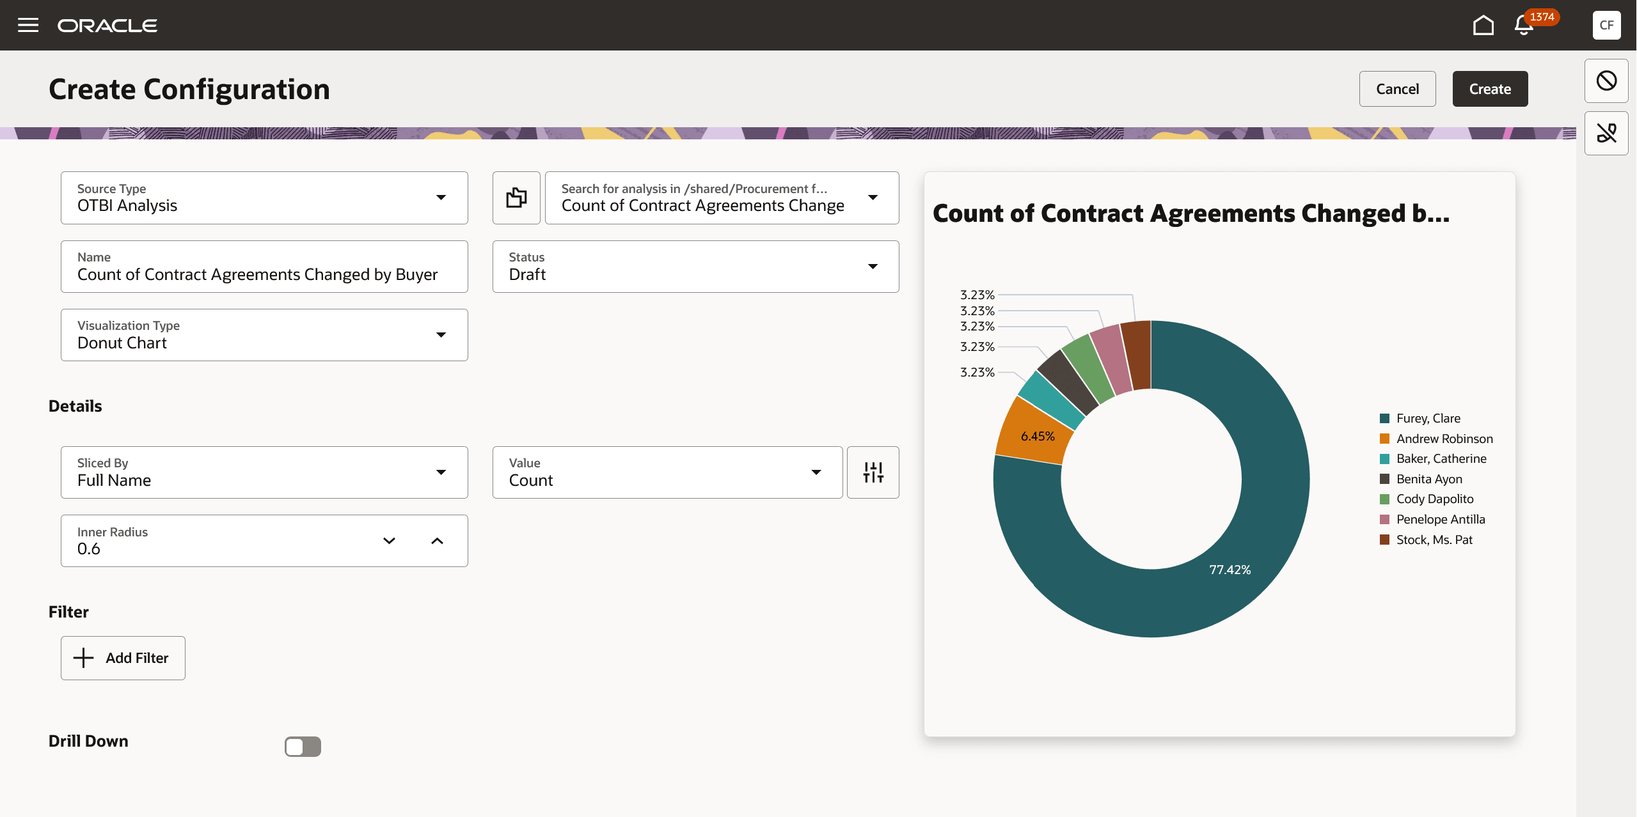Screen dimensions: 1637x817
Task: Click the copy analysis icon
Action: click(516, 198)
